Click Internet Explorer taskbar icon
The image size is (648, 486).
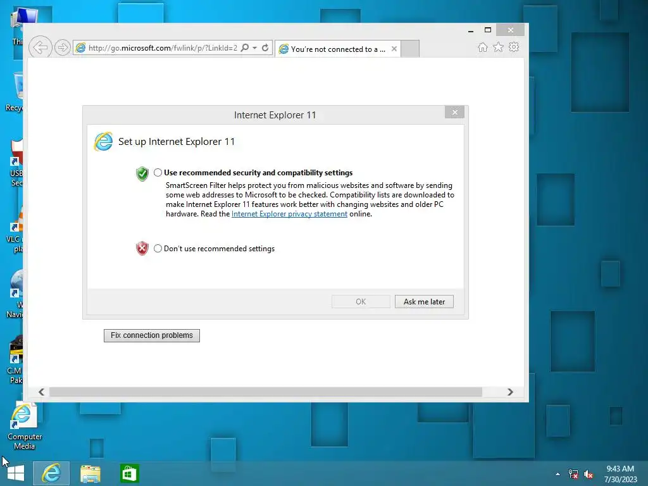[x=51, y=473]
